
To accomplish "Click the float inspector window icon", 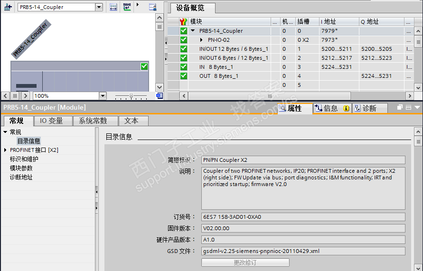I will pos(400,107).
